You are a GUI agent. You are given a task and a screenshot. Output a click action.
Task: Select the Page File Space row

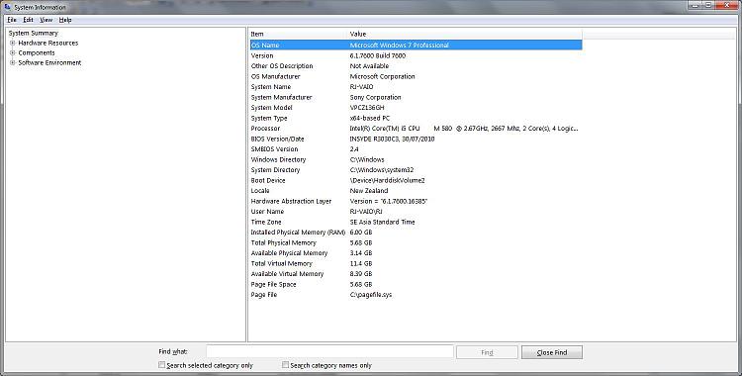416,285
